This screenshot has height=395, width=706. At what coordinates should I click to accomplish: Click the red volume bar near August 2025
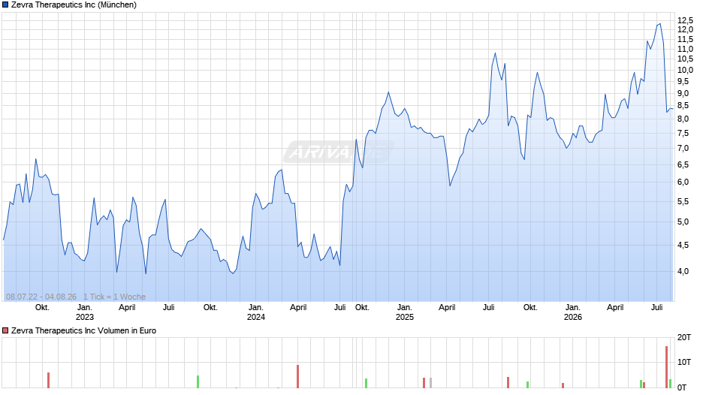coord(508,383)
